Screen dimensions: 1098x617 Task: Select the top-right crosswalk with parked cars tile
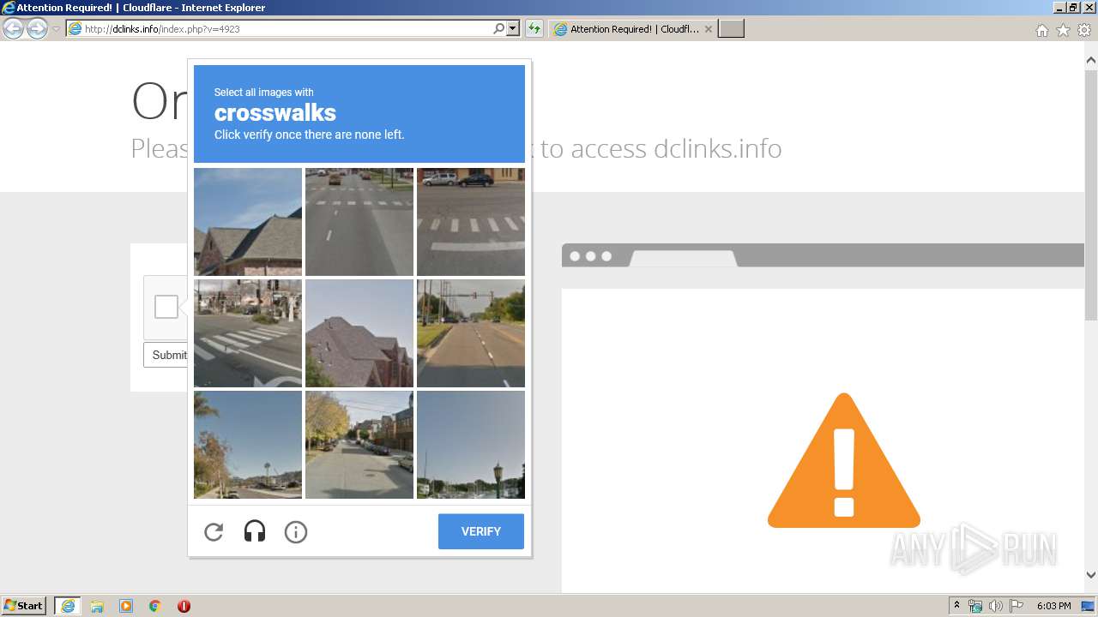pyautogui.click(x=471, y=222)
